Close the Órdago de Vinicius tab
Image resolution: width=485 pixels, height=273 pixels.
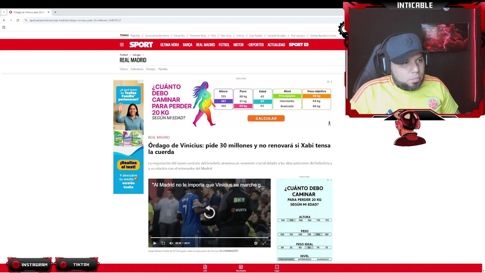click(48, 12)
